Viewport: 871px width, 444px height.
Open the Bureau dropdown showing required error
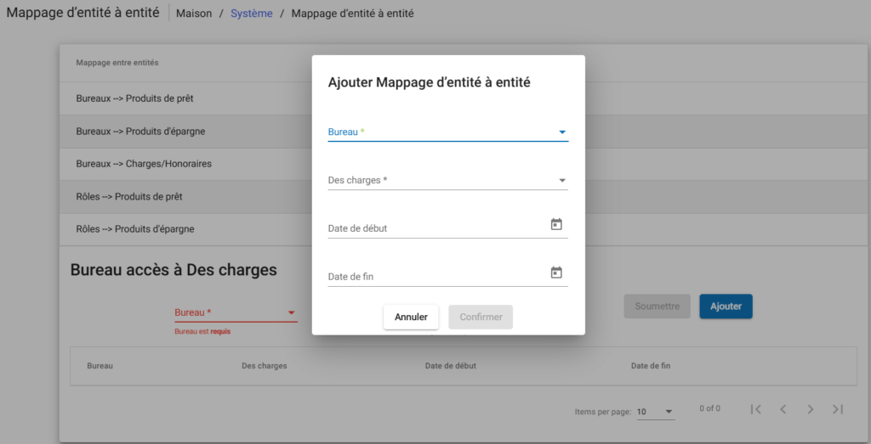tap(236, 312)
